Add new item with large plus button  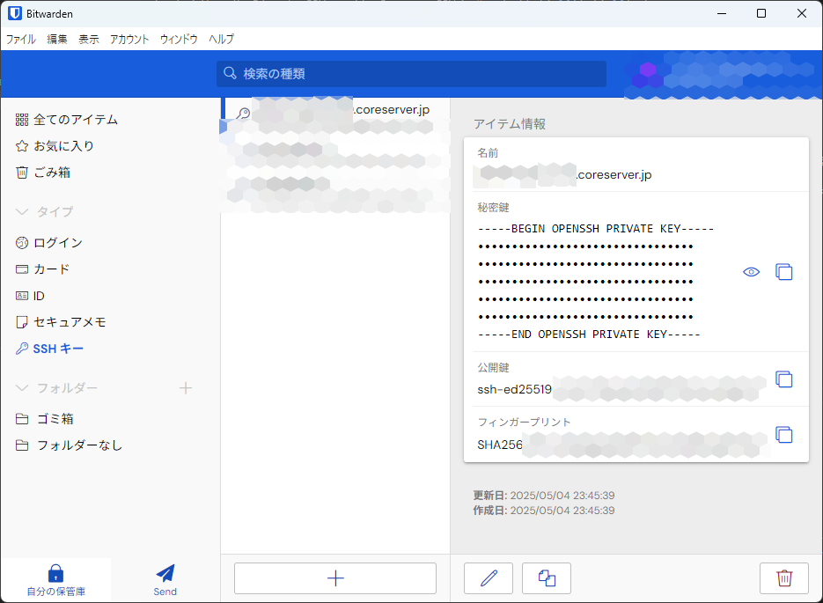(335, 578)
